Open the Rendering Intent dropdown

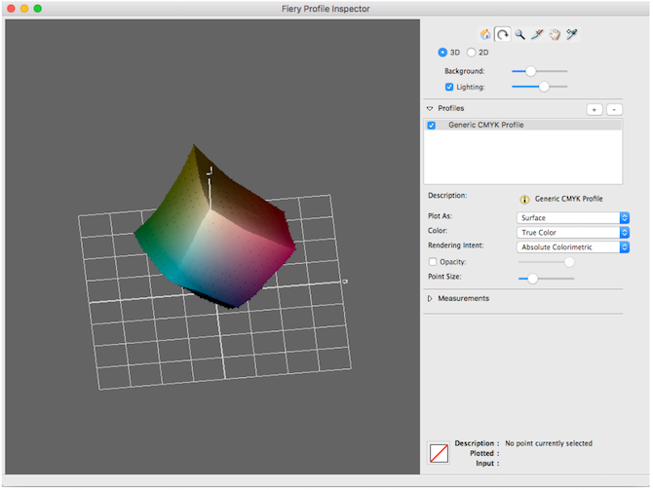(x=573, y=246)
